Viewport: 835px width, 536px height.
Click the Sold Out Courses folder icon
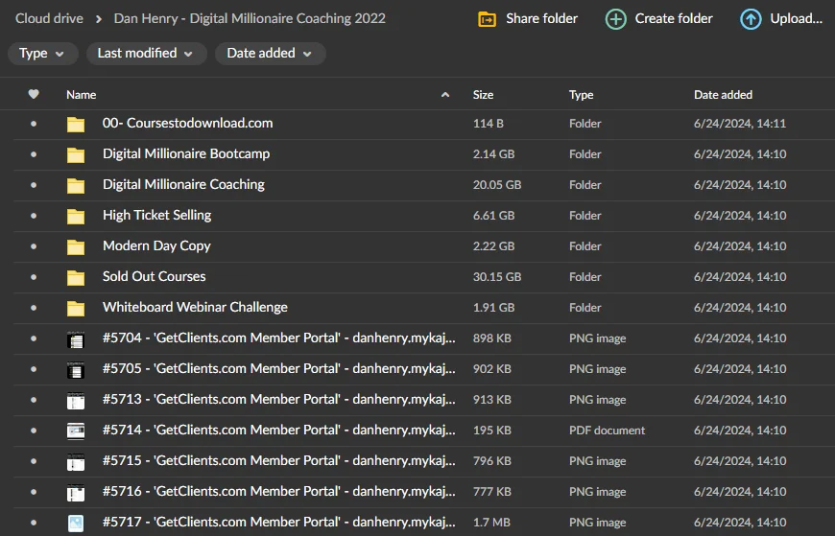[x=76, y=278]
